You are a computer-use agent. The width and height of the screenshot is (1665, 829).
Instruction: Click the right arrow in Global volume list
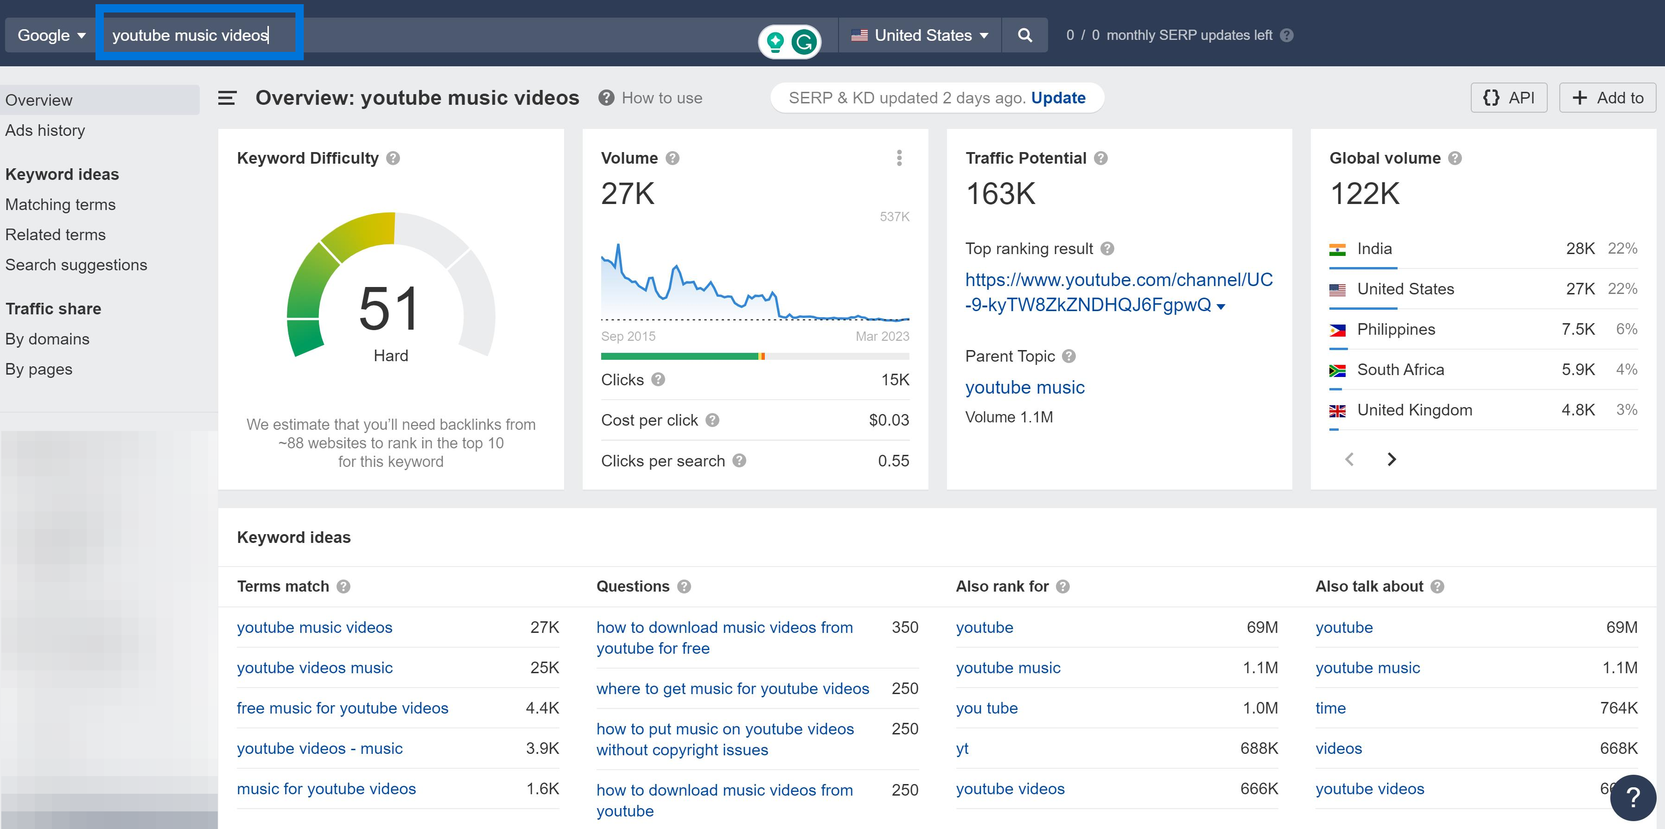pos(1392,459)
